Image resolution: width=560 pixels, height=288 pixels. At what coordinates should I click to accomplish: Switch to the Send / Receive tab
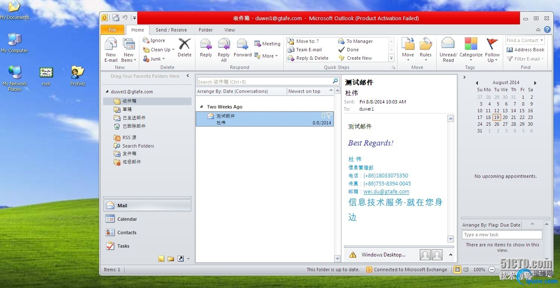click(171, 30)
